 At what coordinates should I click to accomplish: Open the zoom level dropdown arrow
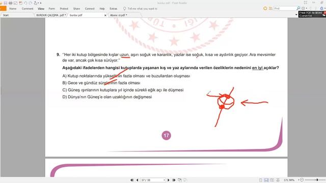click(298, 180)
